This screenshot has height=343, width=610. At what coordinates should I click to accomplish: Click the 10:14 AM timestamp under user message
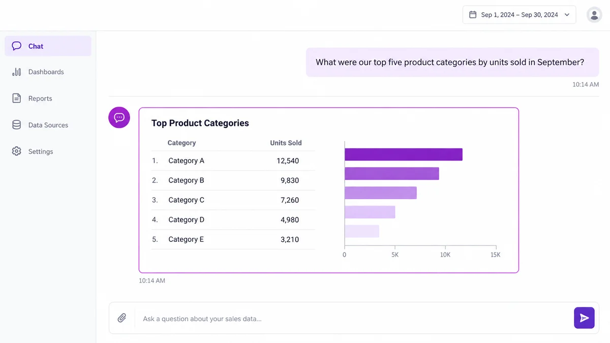pyautogui.click(x=586, y=84)
